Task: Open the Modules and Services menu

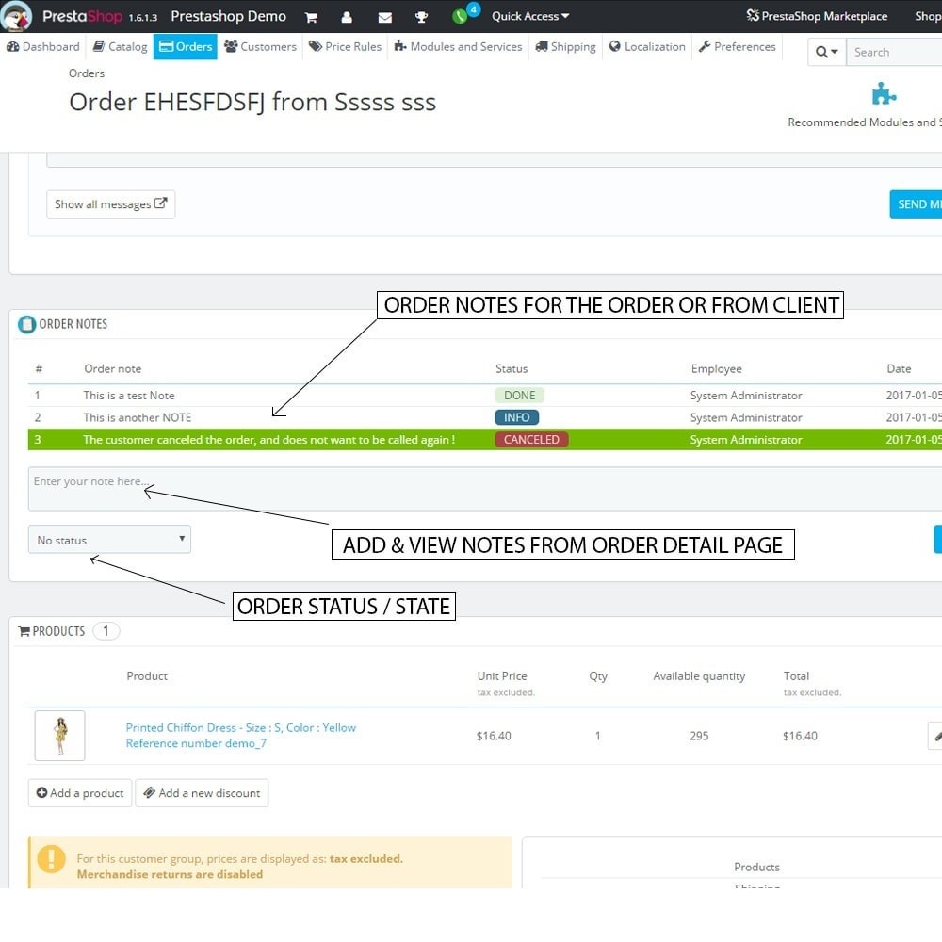Action: point(458,47)
